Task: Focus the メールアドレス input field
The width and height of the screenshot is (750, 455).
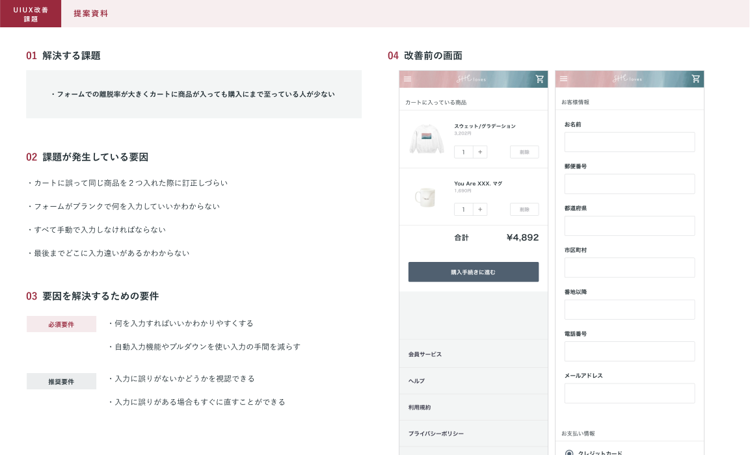Action: pos(629,393)
